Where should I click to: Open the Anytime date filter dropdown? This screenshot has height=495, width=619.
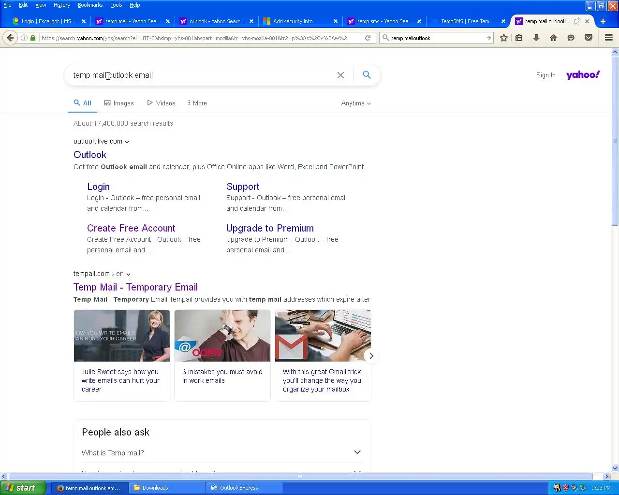click(x=356, y=103)
